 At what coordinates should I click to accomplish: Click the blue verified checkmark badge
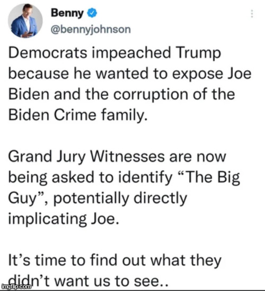92,13
